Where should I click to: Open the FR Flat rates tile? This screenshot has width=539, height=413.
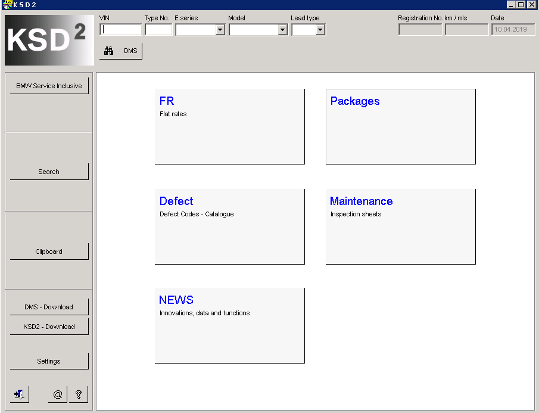[230, 126]
